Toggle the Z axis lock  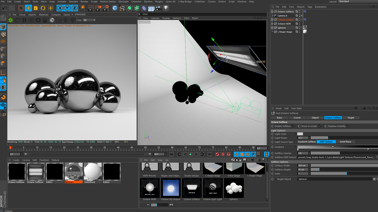click(74, 8)
